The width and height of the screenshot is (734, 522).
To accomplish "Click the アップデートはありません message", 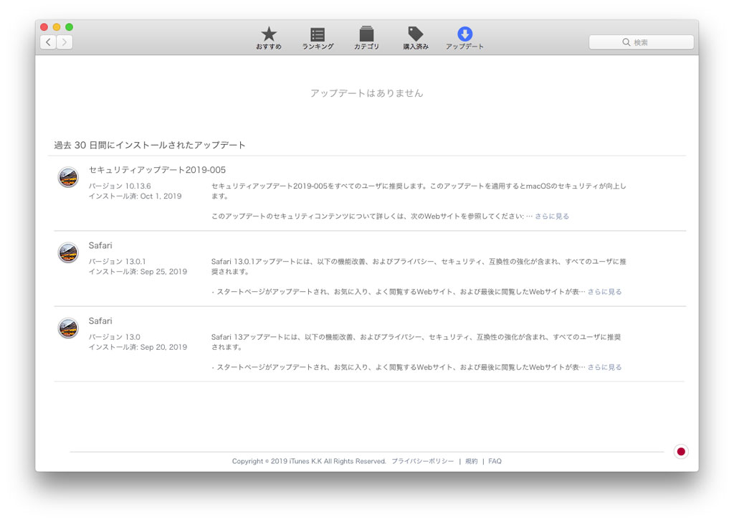I will coord(366,93).
